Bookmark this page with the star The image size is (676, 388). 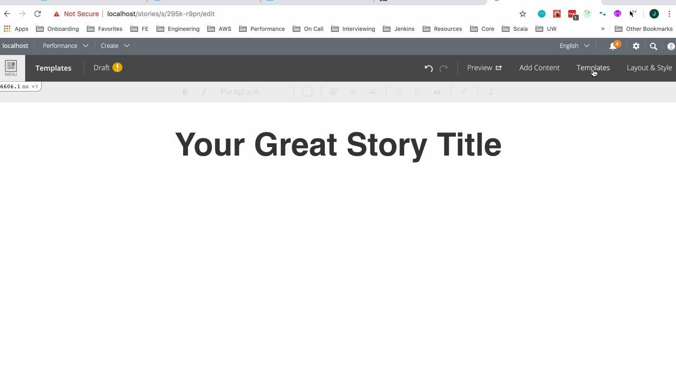point(523,14)
